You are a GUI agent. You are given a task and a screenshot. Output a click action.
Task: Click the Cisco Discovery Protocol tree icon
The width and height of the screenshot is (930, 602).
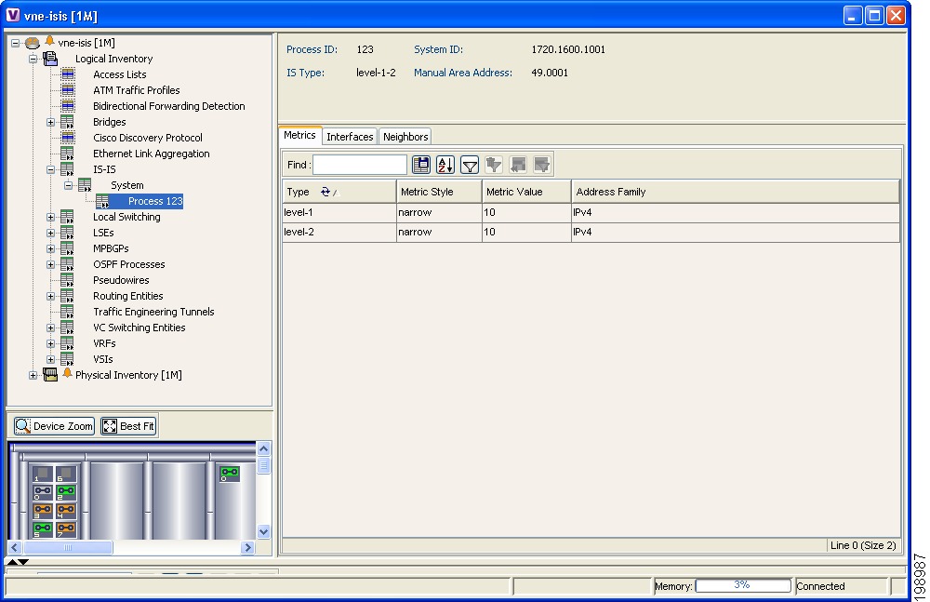[x=68, y=138]
